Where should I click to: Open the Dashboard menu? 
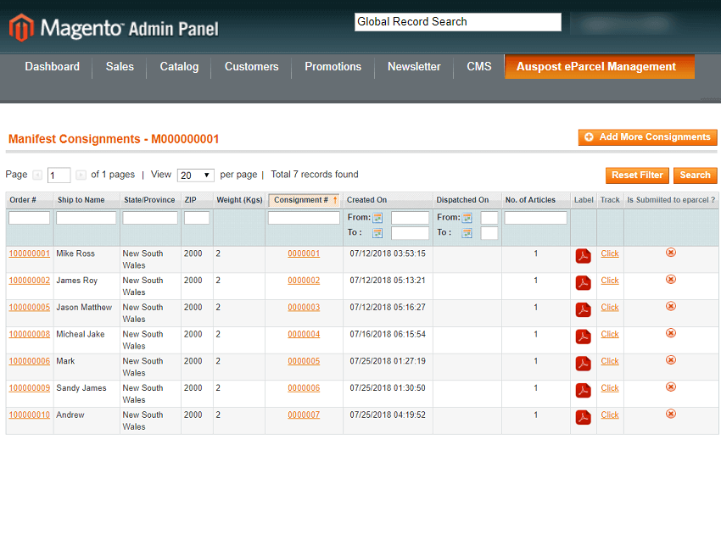click(x=52, y=67)
